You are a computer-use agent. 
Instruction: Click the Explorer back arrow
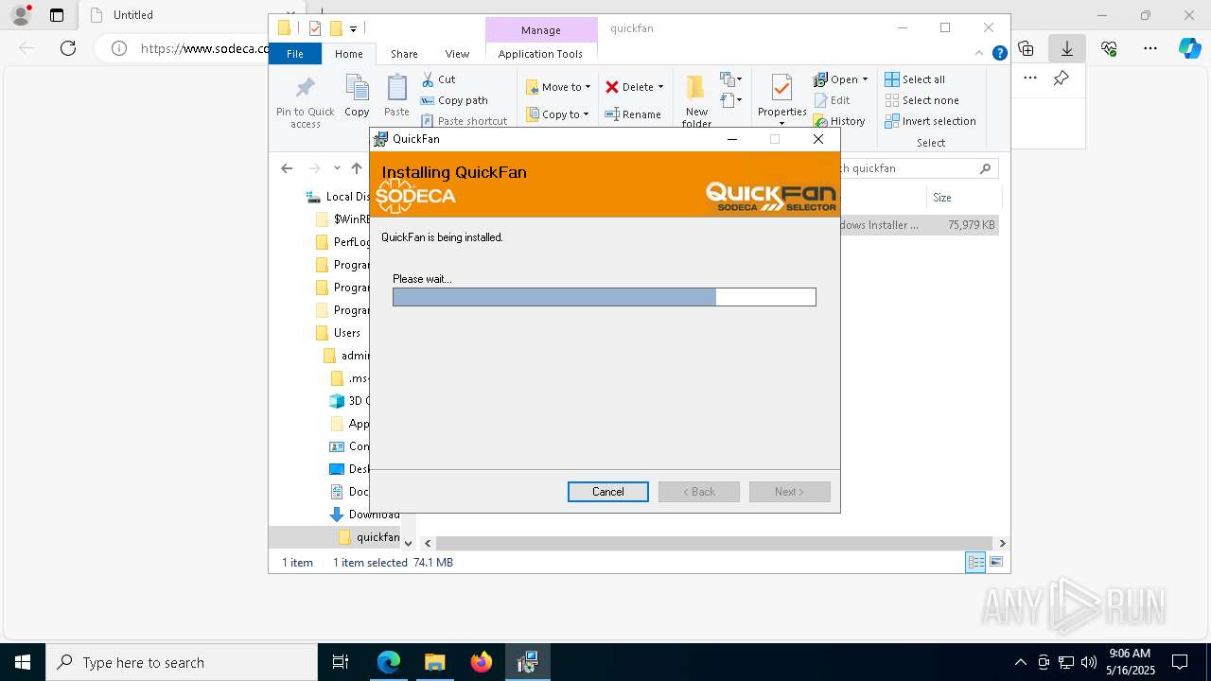click(x=287, y=168)
